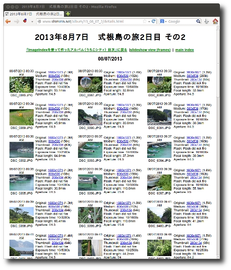Open a new tab with green plus
The image size is (231, 270).
[x=68, y=14]
